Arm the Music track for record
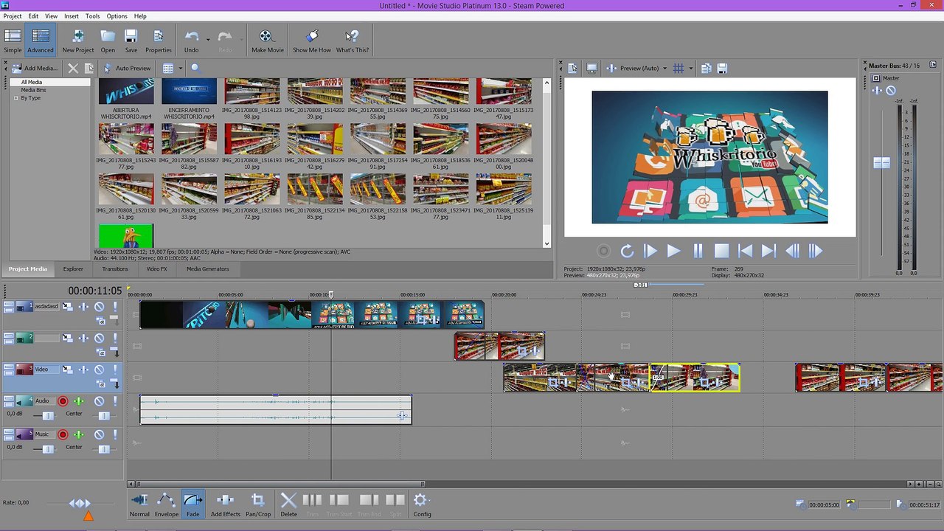Viewport: 944px width, 531px height. pyautogui.click(x=63, y=434)
